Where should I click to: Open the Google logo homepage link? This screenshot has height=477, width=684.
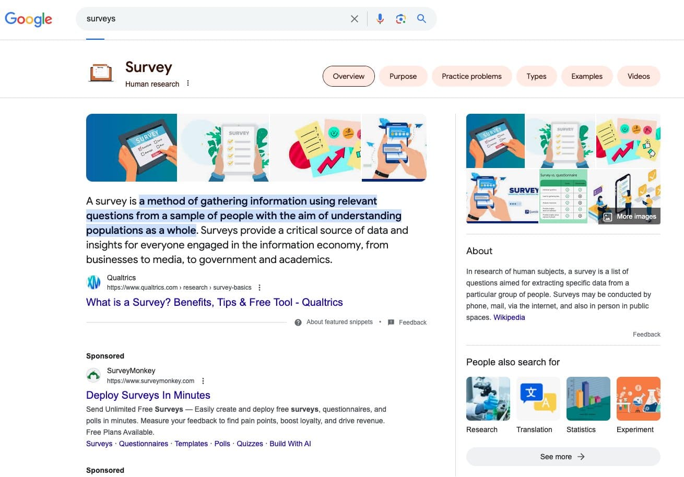point(28,19)
